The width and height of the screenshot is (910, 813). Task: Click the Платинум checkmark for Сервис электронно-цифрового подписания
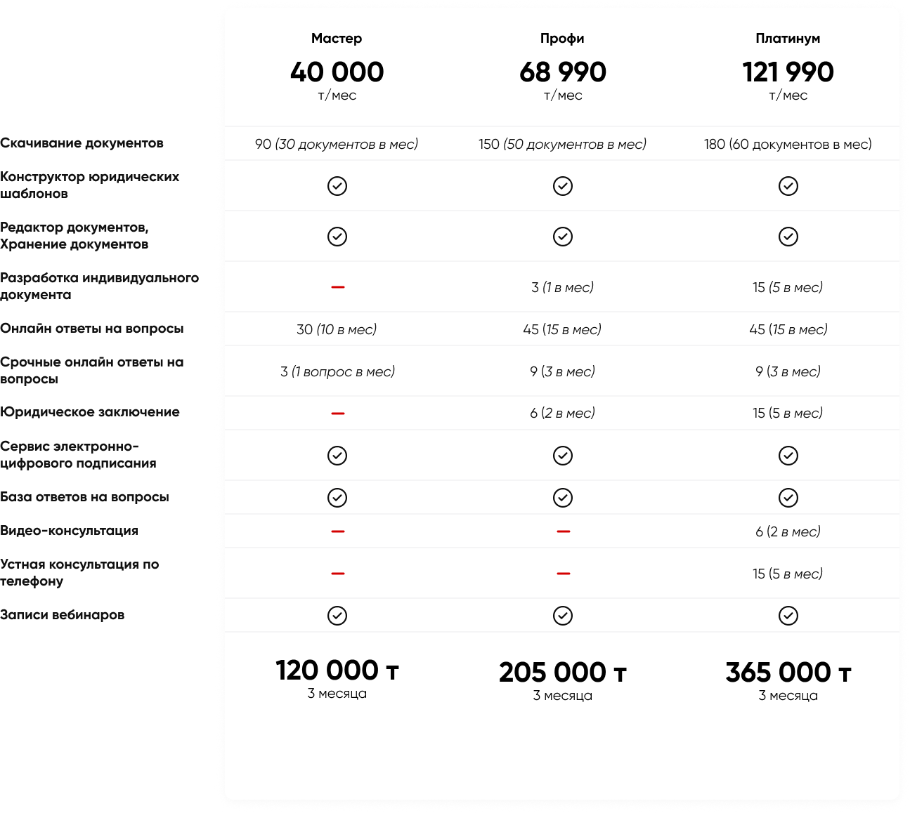788,456
